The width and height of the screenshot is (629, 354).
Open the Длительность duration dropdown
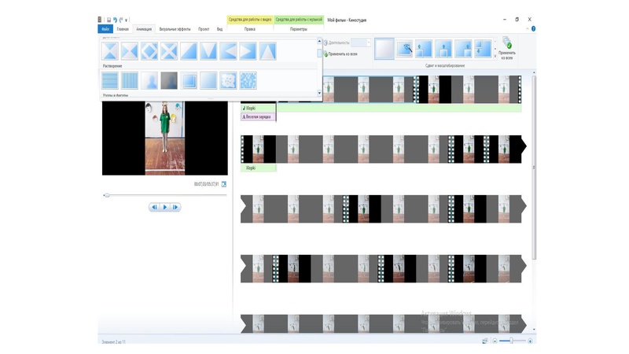click(x=369, y=42)
